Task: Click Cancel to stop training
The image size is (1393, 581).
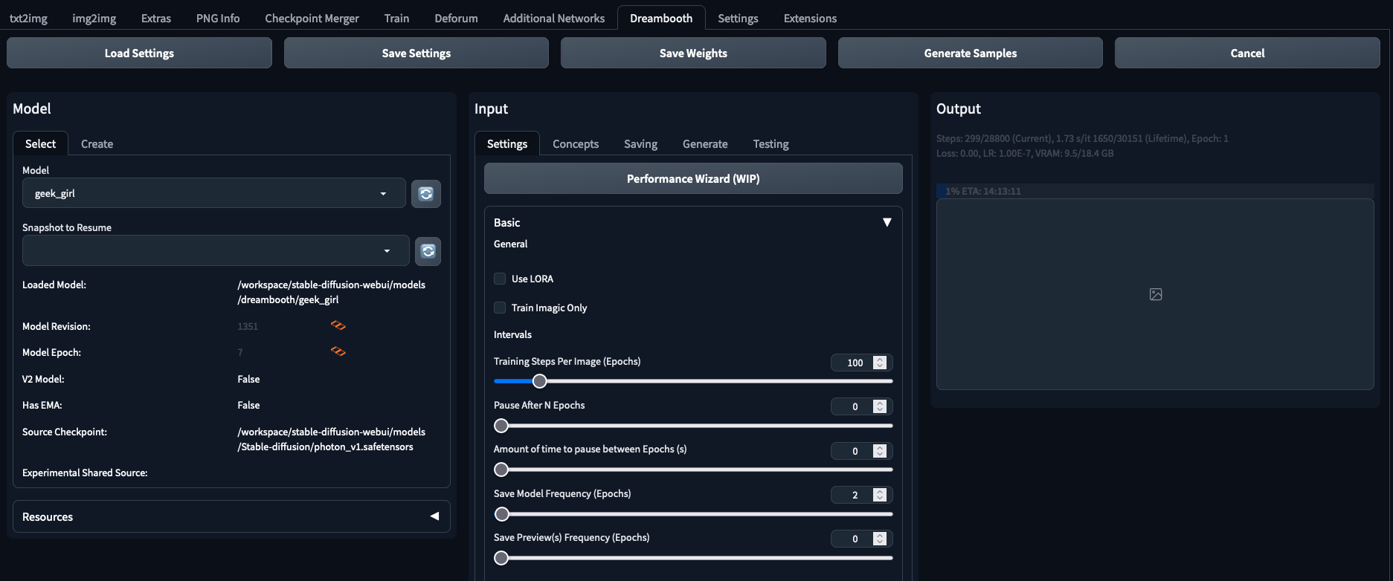Action: (x=1246, y=53)
